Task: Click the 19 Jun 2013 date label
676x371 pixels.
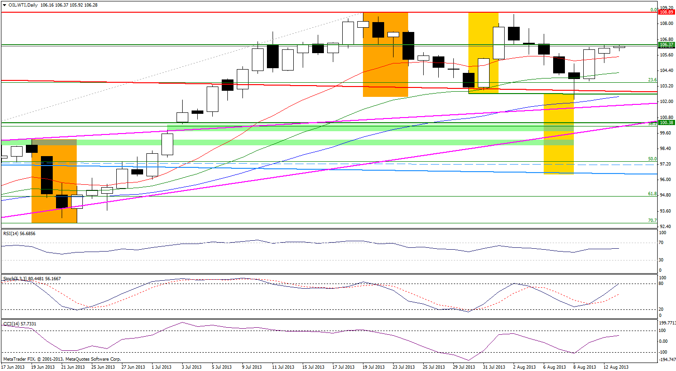Action: tap(42, 367)
